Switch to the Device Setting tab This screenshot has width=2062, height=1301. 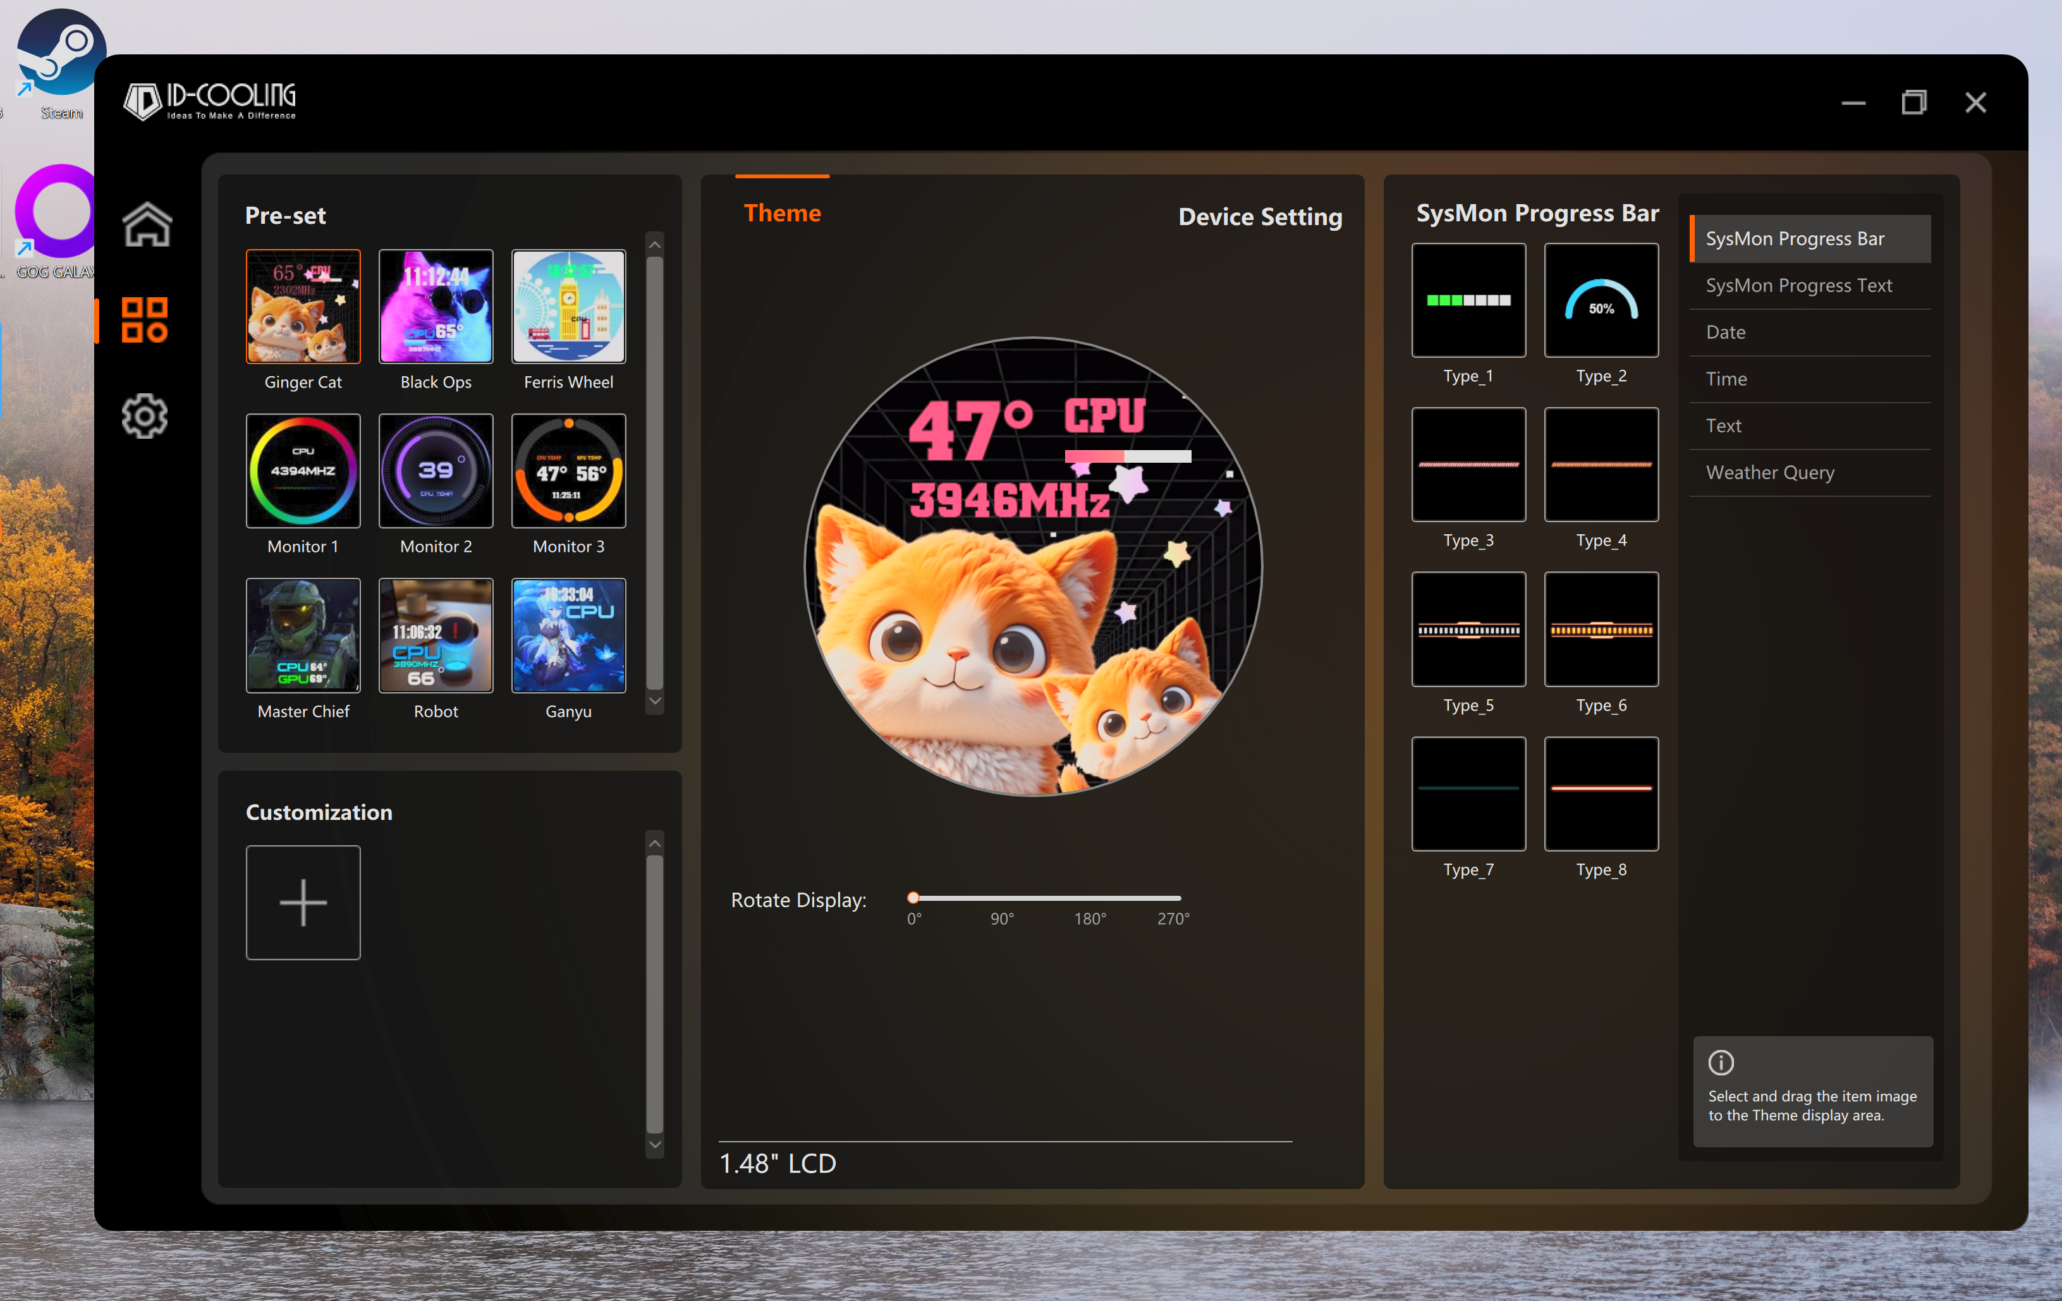tap(1260, 217)
